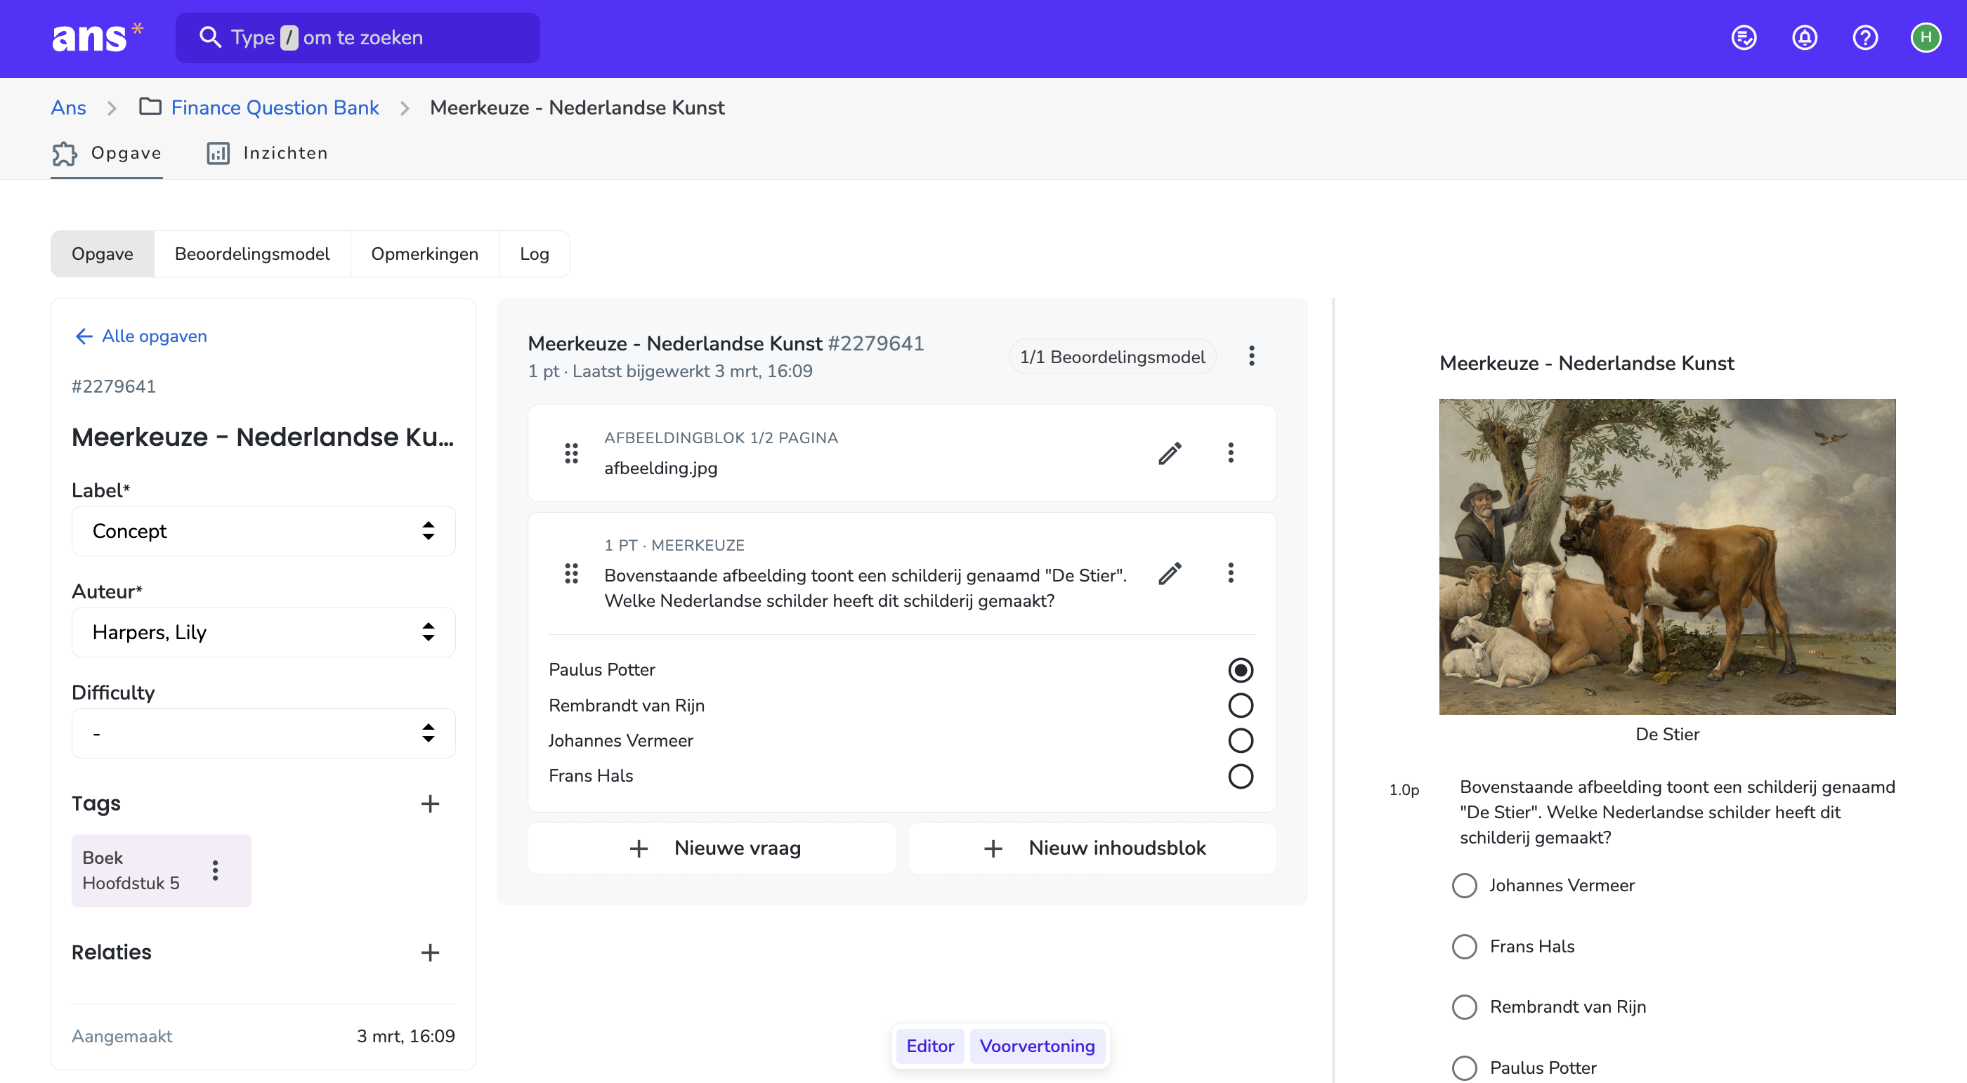This screenshot has height=1083, width=1967.
Task: Click the 1/1 Beoordelingsmodel badge
Action: [x=1113, y=357]
